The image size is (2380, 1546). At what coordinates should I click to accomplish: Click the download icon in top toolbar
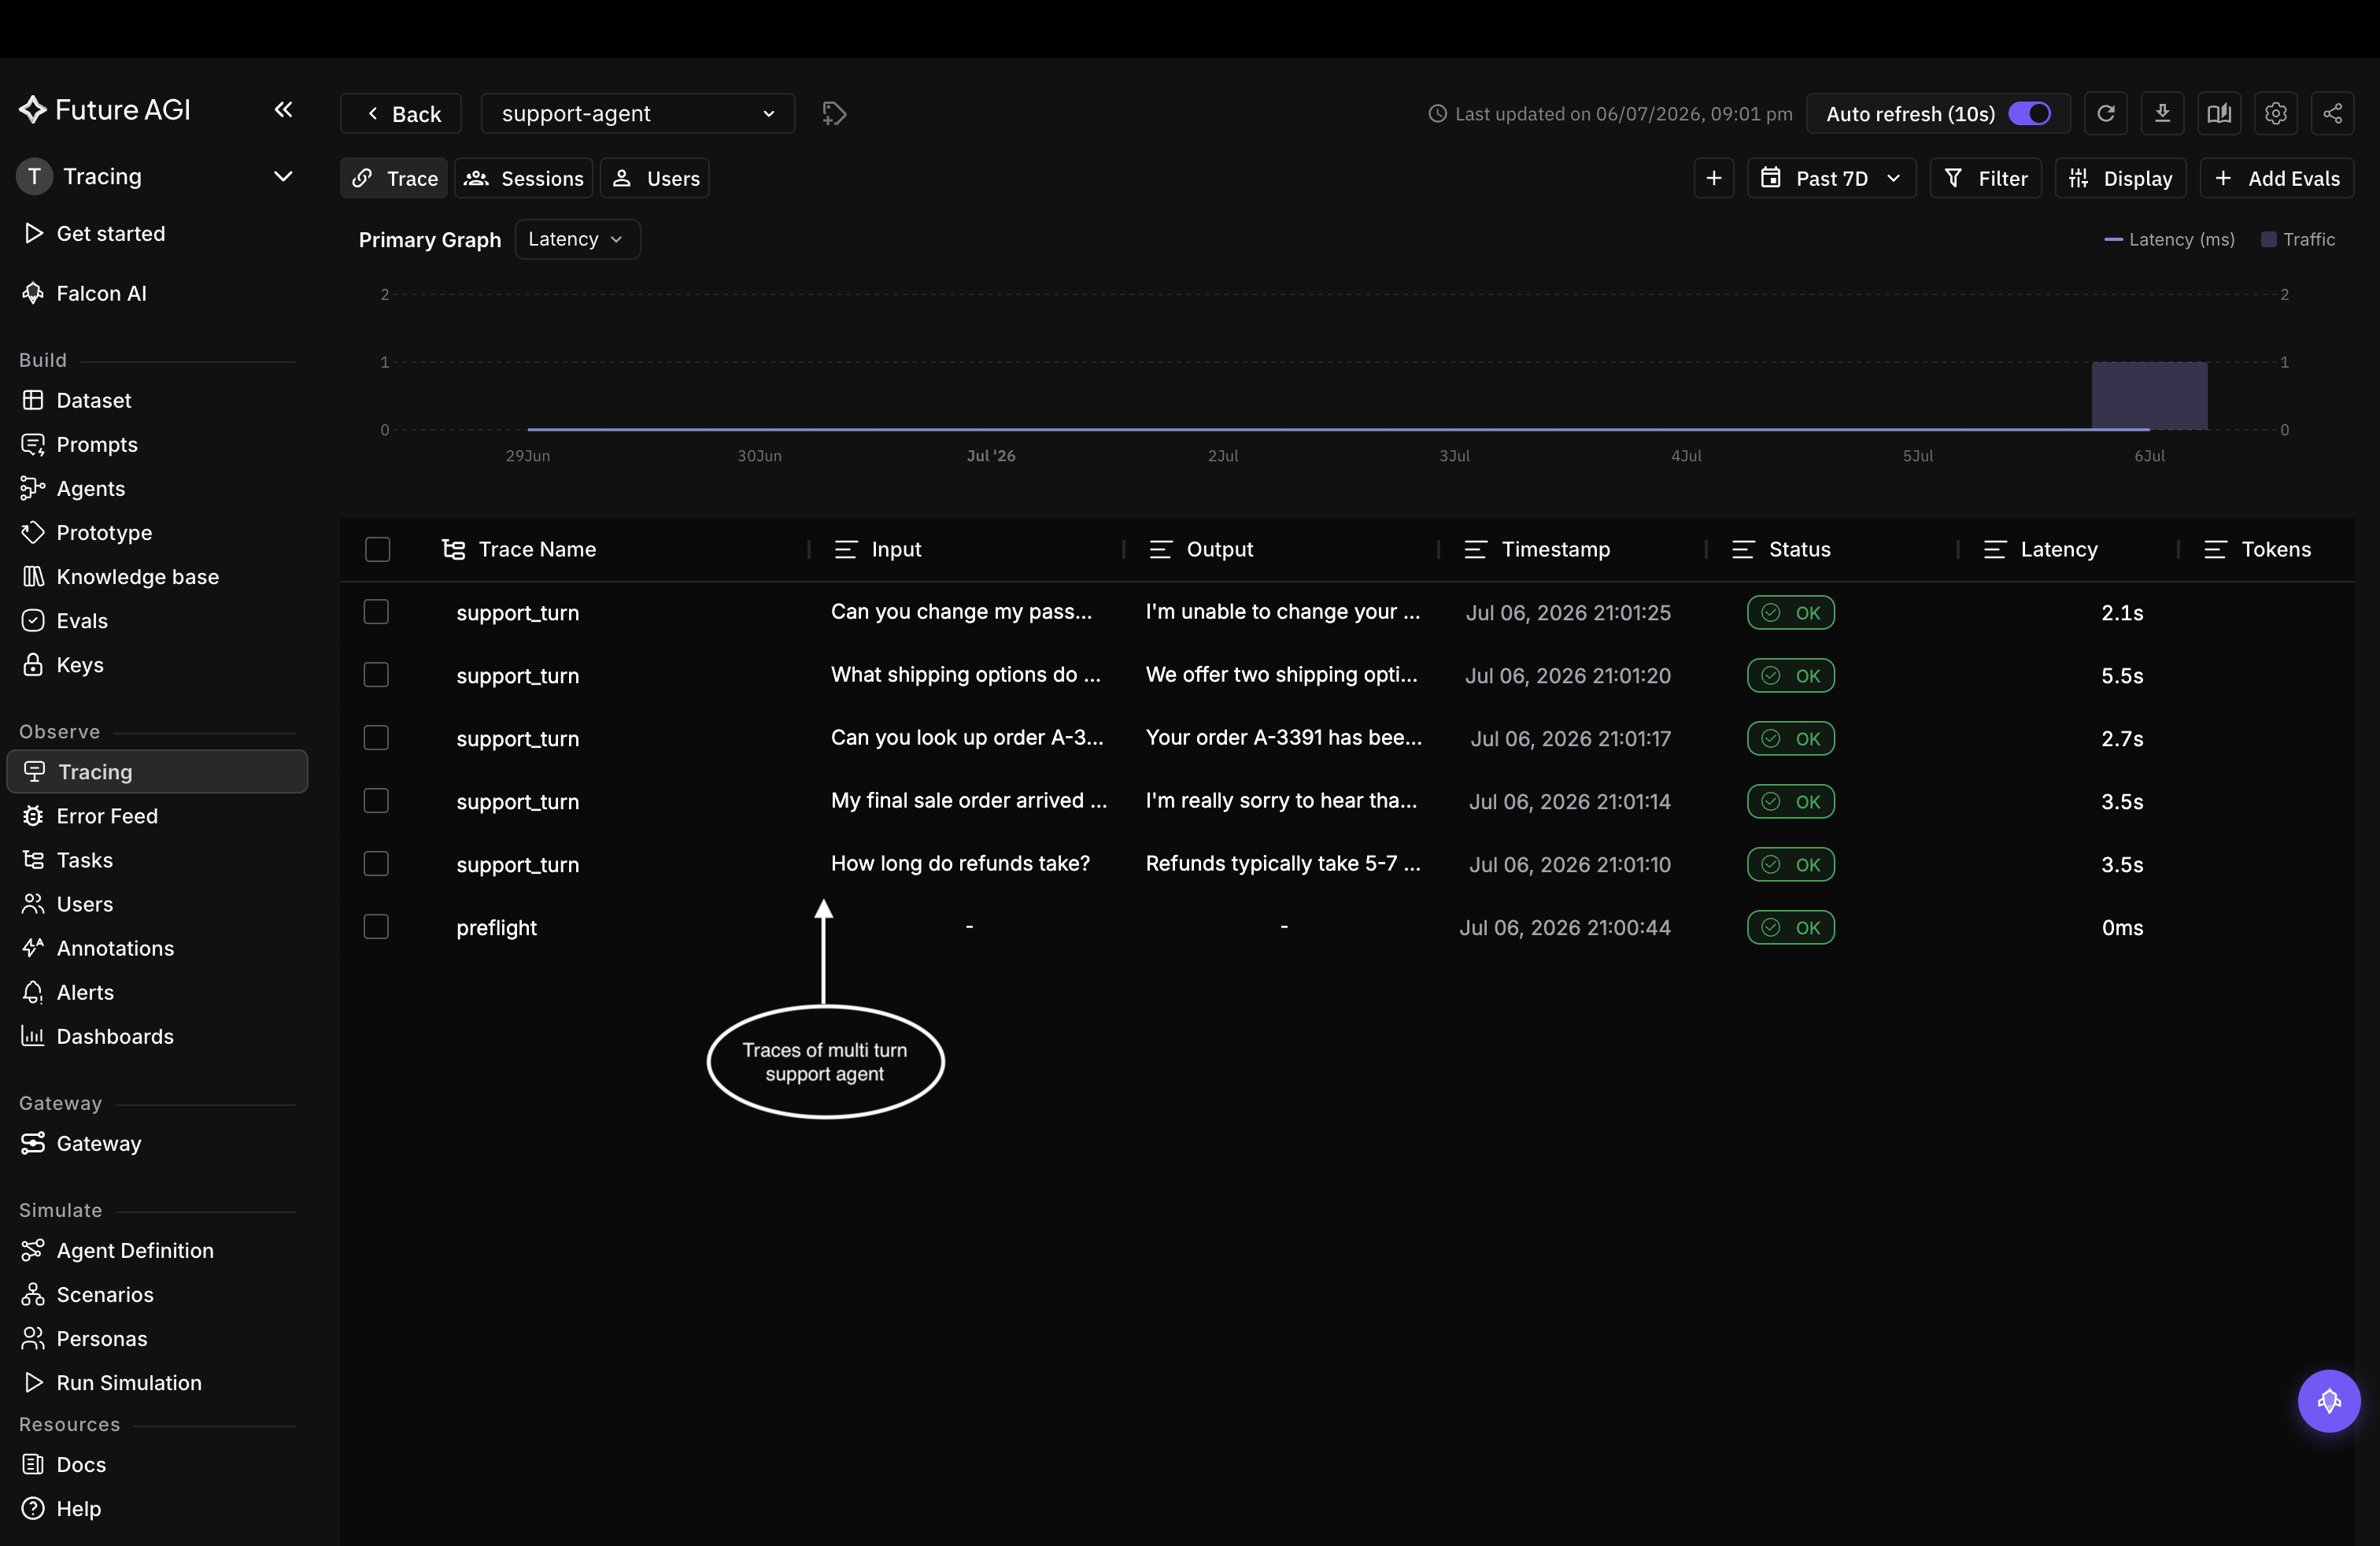click(2162, 114)
